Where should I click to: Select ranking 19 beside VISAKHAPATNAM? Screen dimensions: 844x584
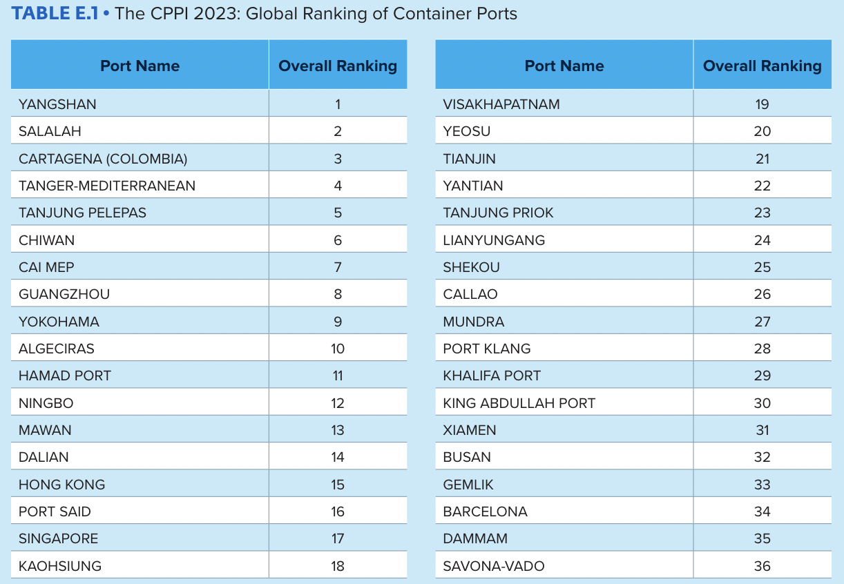coord(763,104)
